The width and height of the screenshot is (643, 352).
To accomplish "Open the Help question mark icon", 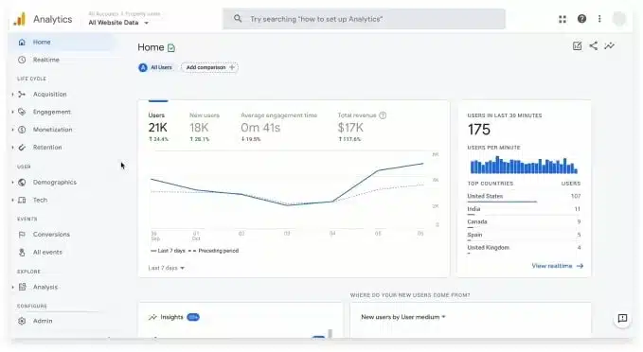I will tap(581, 18).
